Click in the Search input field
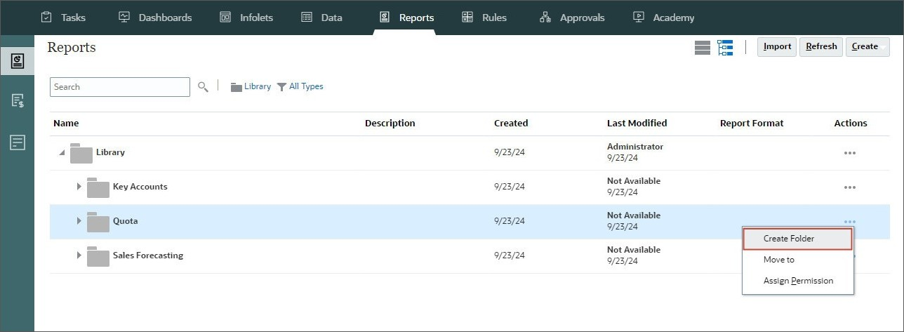Screen dimensions: 904x332 [x=120, y=87]
